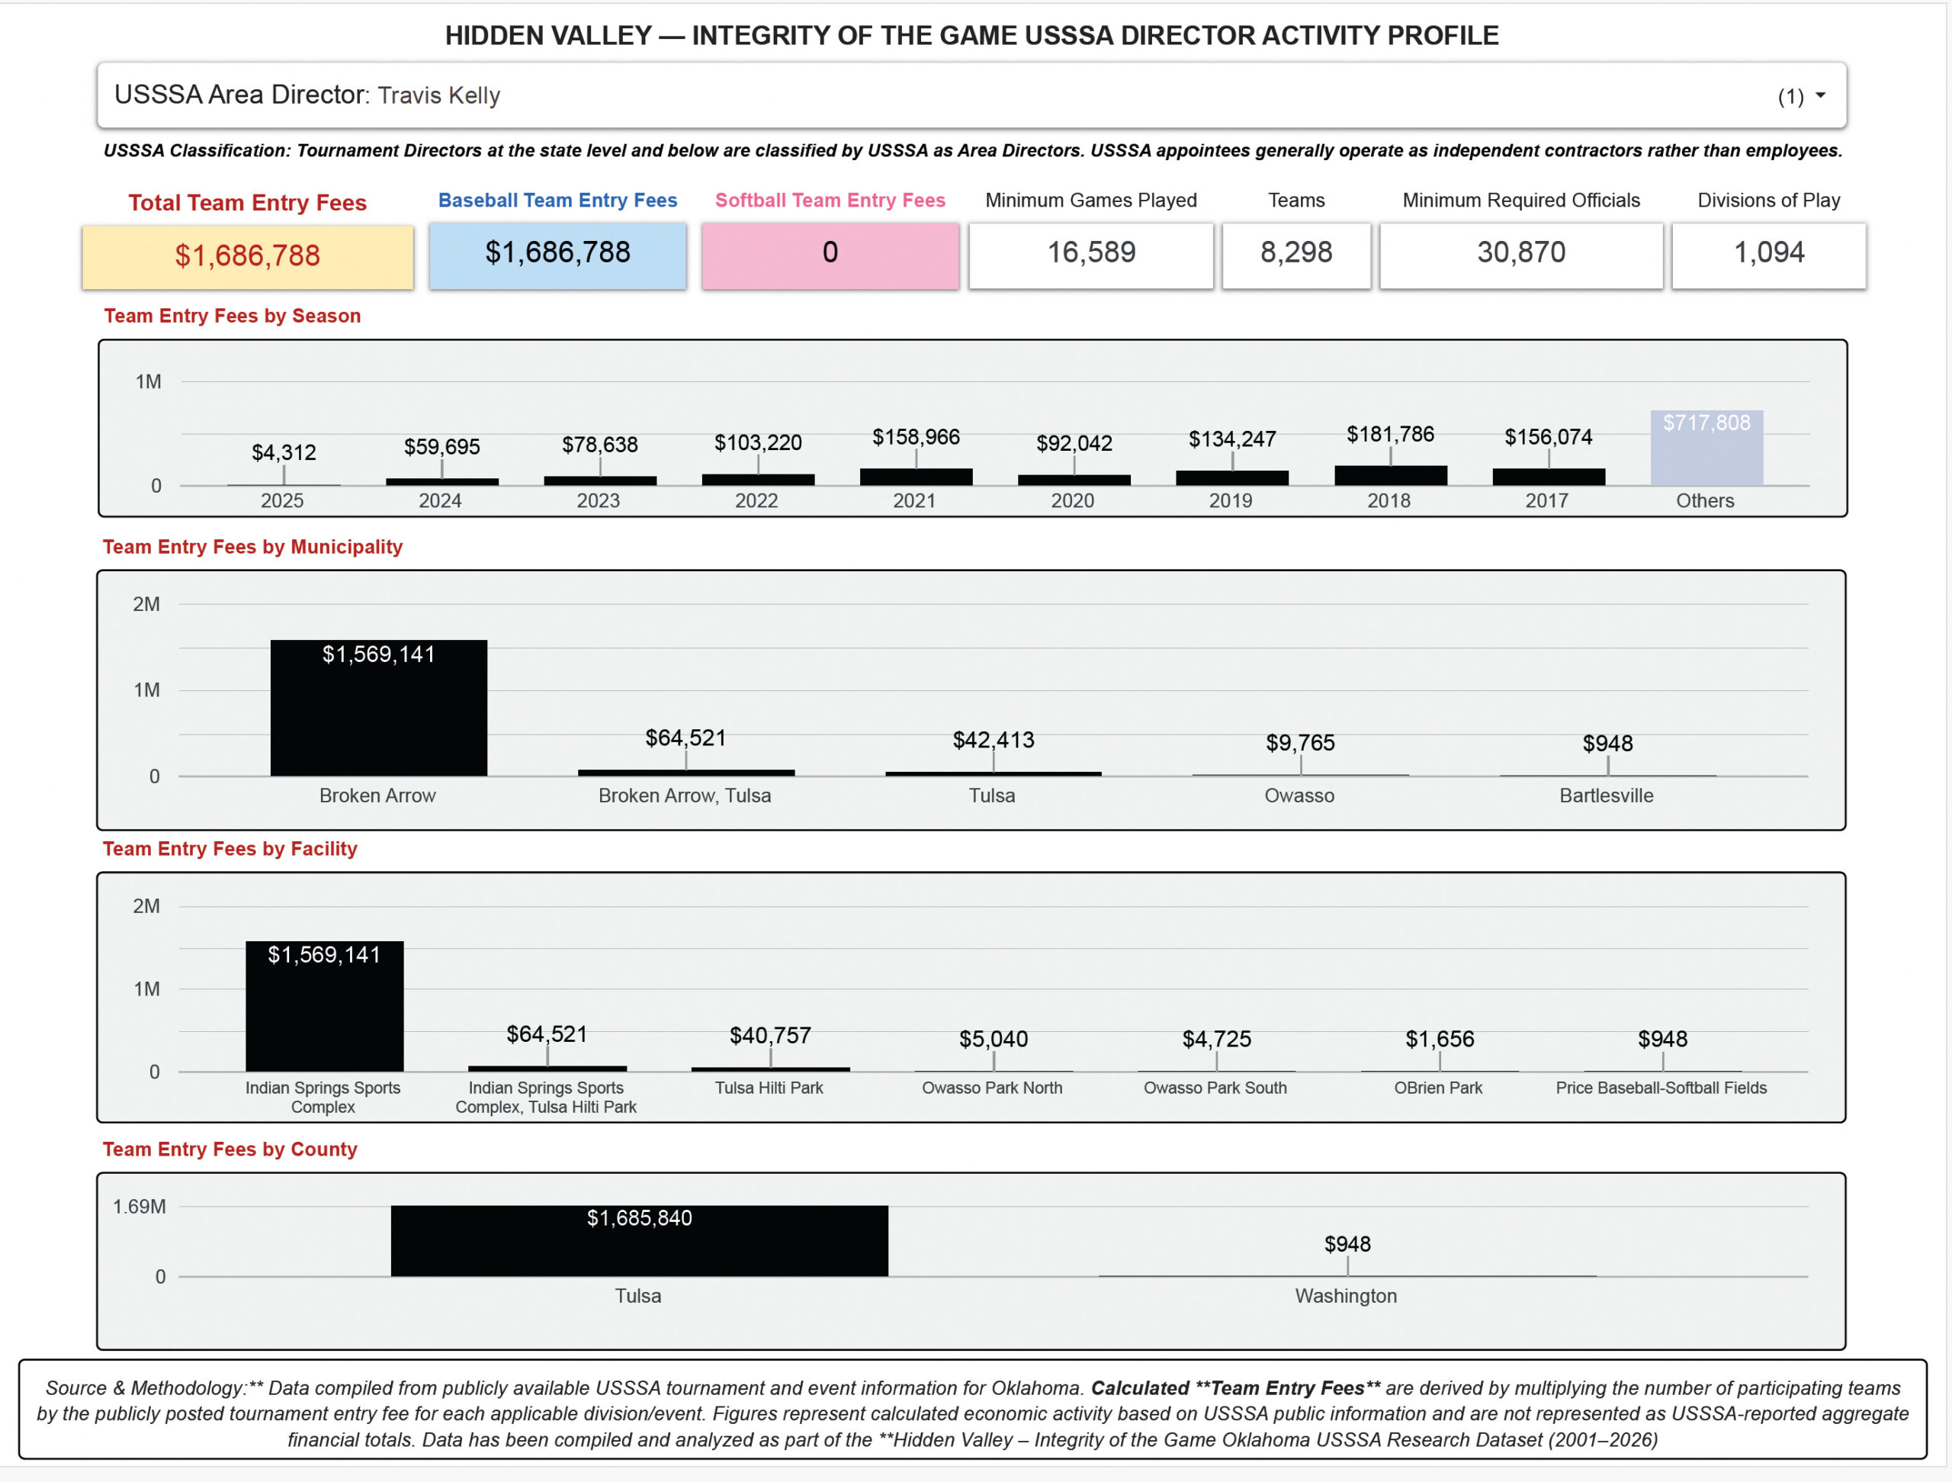Select the 2017 bar in the Season chart
1952x1482 pixels.
[x=1549, y=477]
